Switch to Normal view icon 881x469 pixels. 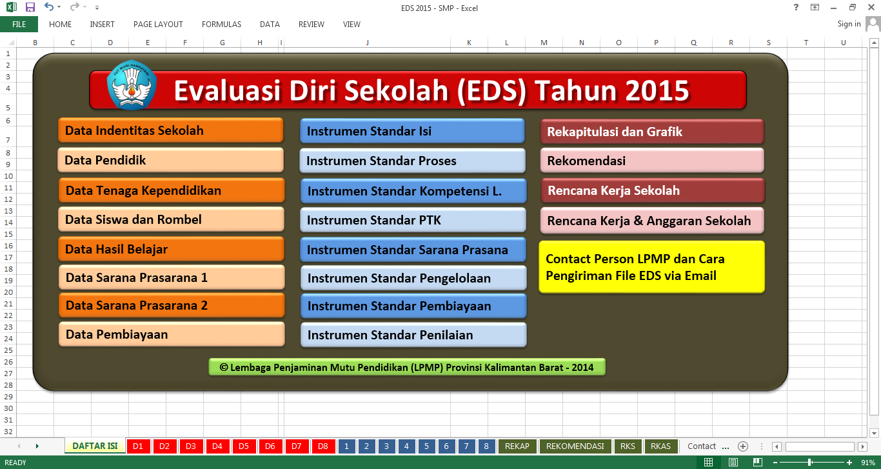(x=708, y=462)
